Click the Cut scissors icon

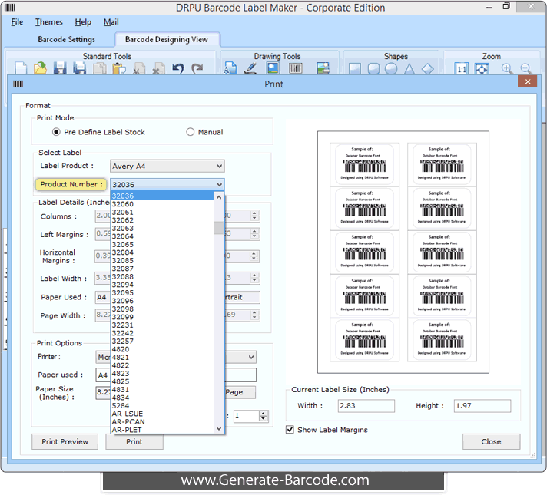coord(139,68)
